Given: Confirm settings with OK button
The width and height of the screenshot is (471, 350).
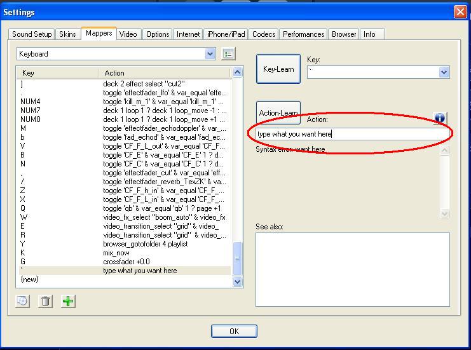Looking at the screenshot, I should 235,332.
